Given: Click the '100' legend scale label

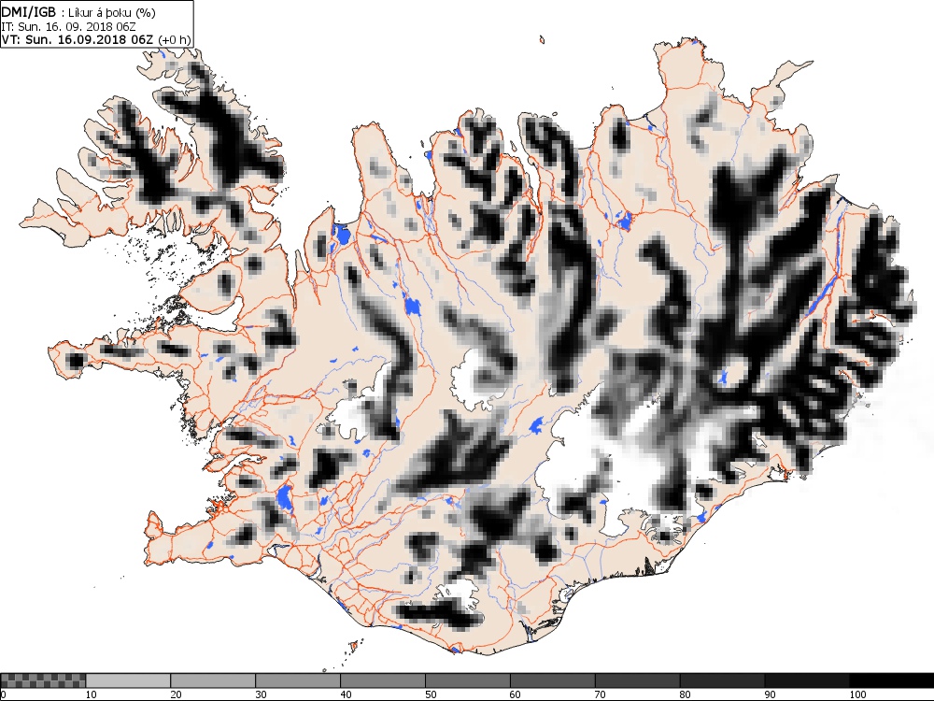Looking at the screenshot, I should click(857, 694).
